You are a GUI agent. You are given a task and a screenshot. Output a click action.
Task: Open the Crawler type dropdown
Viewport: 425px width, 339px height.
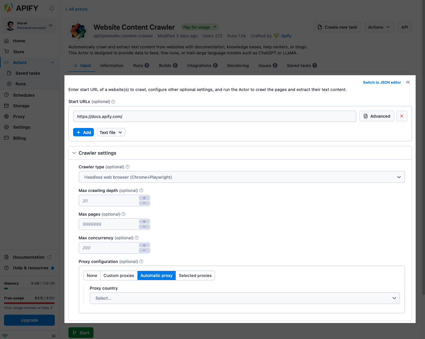click(242, 177)
